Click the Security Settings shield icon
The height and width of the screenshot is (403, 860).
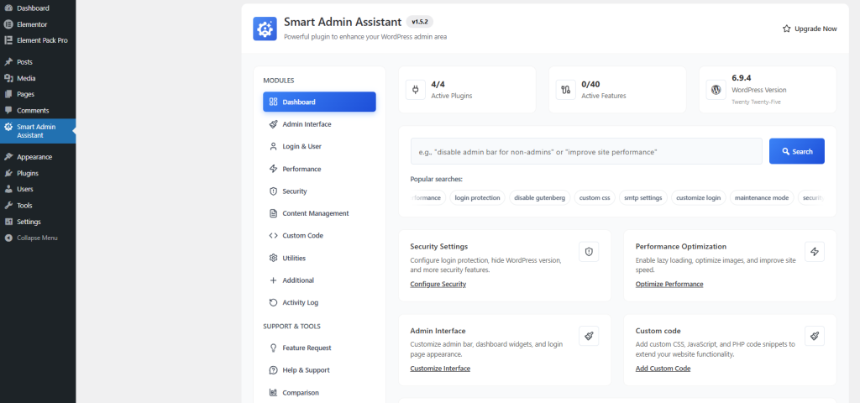(589, 252)
